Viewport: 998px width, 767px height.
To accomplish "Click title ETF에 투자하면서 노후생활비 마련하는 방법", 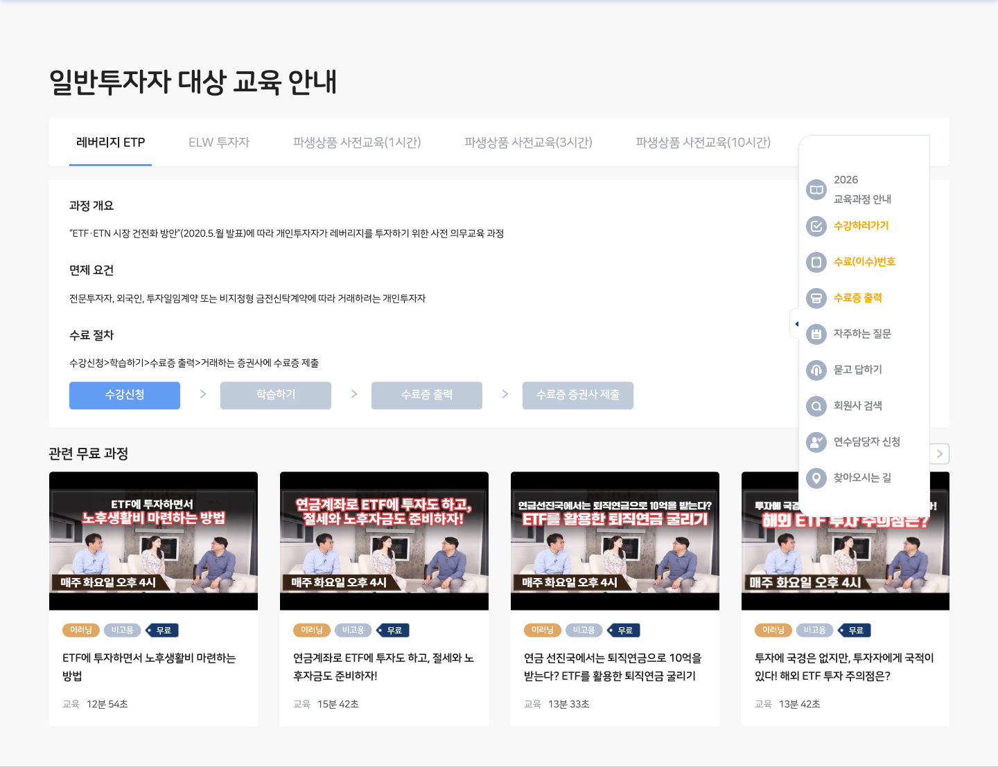I will pyautogui.click(x=149, y=667).
